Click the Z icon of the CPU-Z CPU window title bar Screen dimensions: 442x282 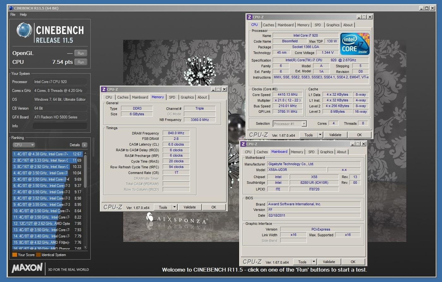[250, 17]
